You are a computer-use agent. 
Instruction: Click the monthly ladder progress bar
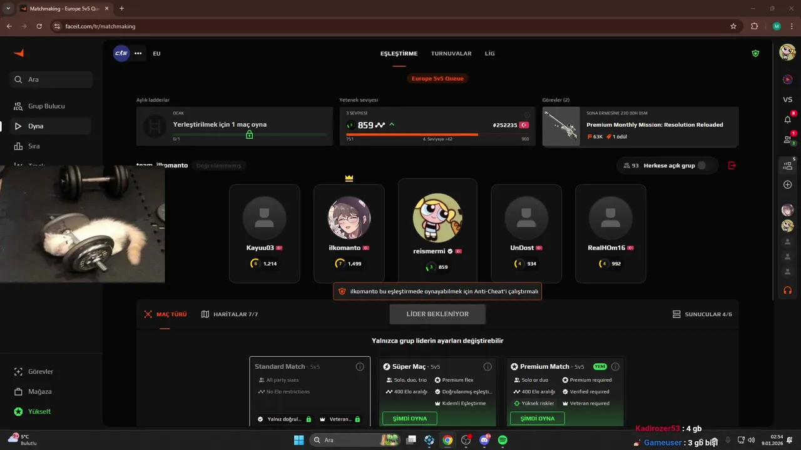(x=250, y=134)
